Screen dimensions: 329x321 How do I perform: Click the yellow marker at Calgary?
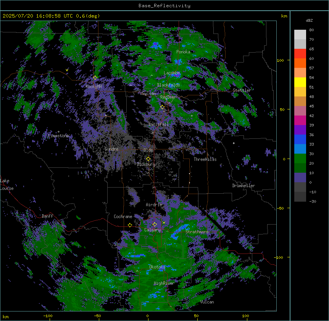155,225
